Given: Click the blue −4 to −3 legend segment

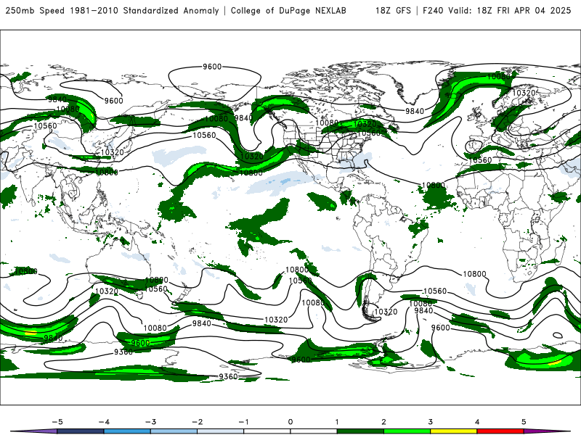Looking at the screenshot, I should 127,431.
